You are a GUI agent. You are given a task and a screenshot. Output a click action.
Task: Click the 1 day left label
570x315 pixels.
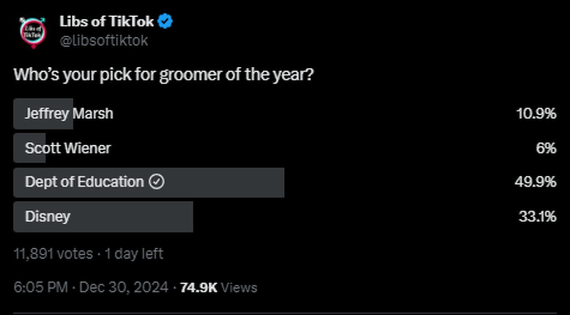[x=134, y=254]
